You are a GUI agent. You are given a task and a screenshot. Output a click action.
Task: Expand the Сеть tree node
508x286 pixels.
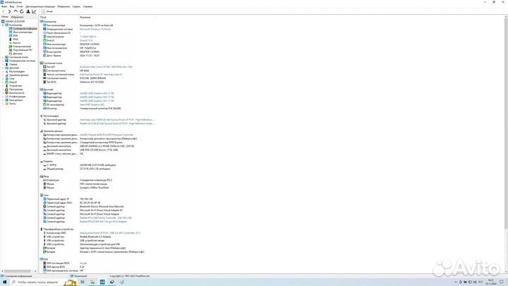(x=3, y=78)
